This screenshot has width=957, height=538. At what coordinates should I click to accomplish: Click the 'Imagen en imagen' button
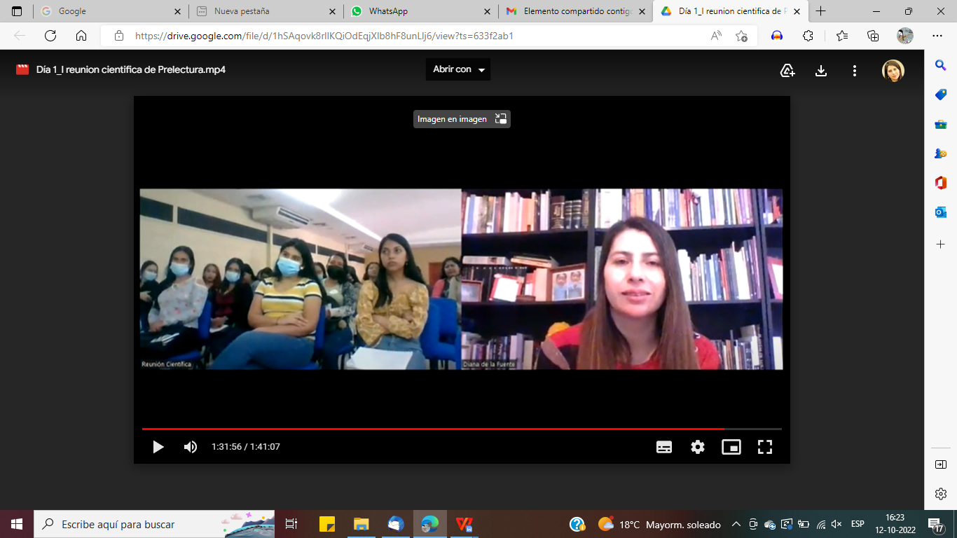click(462, 119)
